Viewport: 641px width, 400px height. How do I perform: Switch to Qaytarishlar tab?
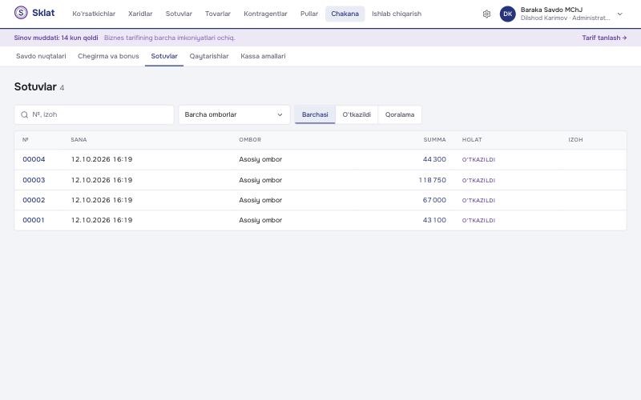tap(209, 56)
